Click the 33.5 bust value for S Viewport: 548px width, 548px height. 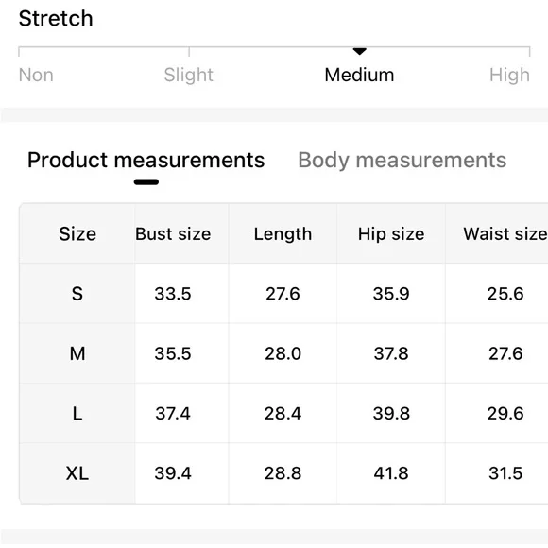pyautogui.click(x=173, y=294)
